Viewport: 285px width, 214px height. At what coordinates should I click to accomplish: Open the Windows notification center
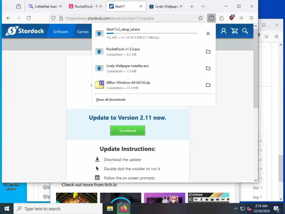276,209
